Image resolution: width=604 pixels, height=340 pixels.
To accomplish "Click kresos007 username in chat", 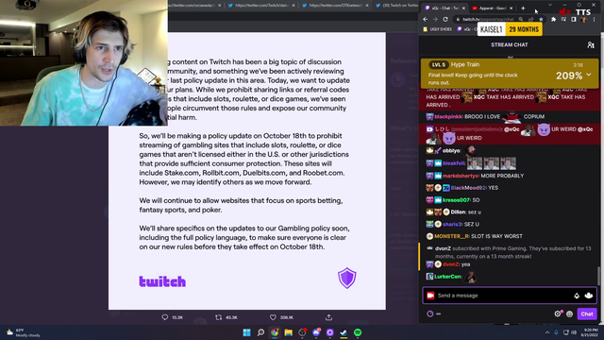I will coord(456,200).
